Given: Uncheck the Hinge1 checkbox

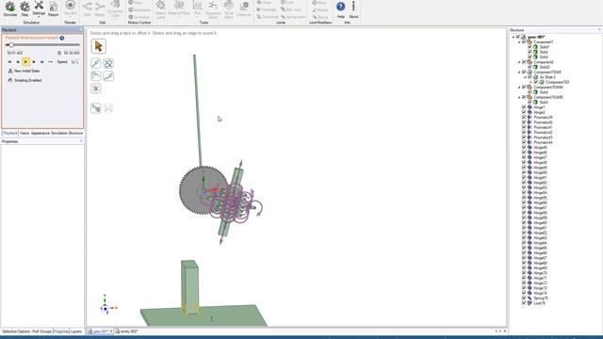Looking at the screenshot, I should pyautogui.click(x=524, y=107).
